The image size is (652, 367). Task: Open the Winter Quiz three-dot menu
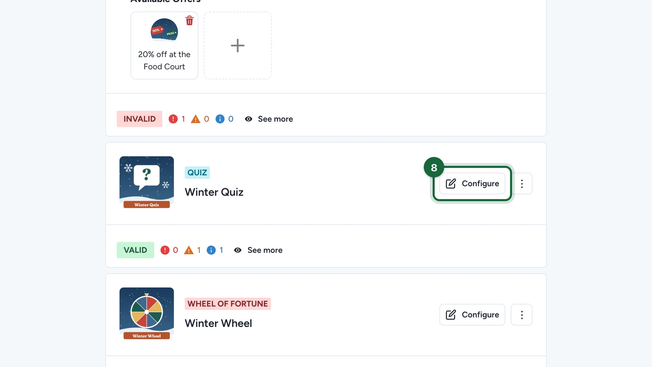pyautogui.click(x=522, y=183)
